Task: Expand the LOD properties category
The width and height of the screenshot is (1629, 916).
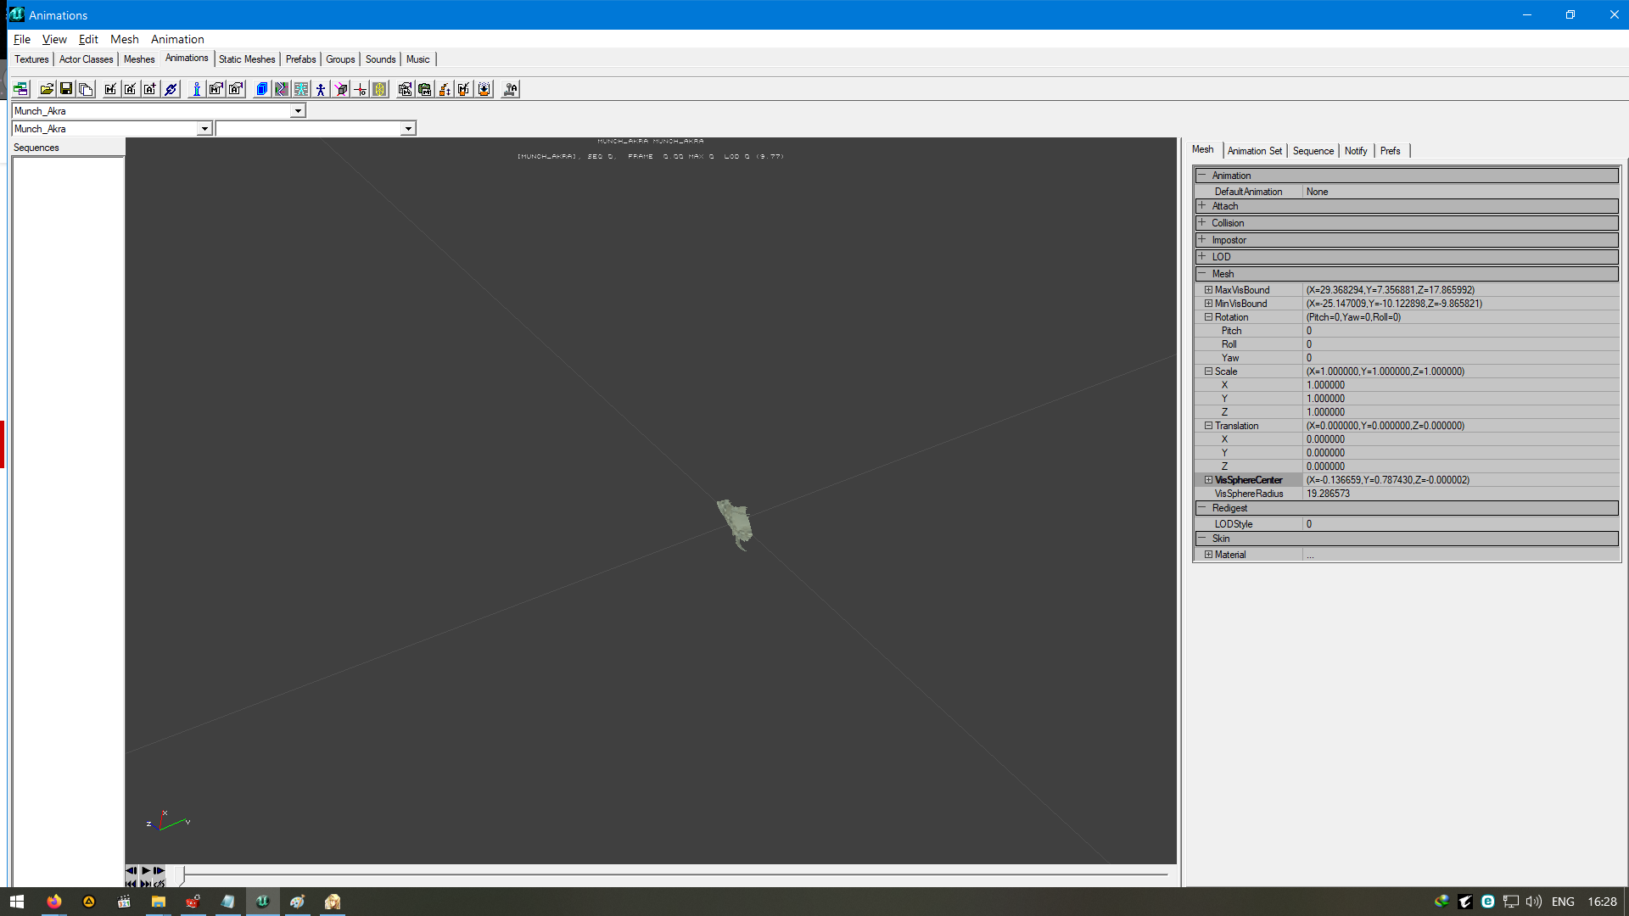Action: tap(1204, 256)
